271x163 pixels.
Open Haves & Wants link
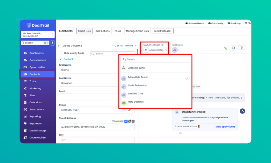tap(194, 23)
